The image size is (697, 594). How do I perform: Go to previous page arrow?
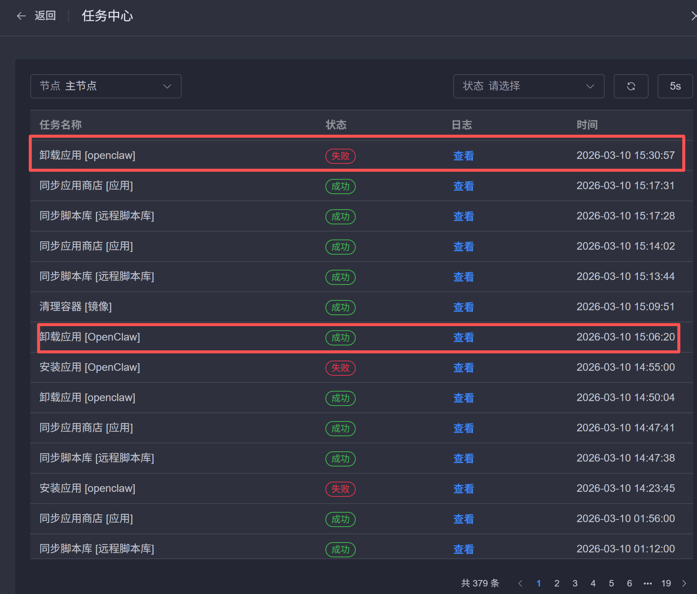(520, 583)
